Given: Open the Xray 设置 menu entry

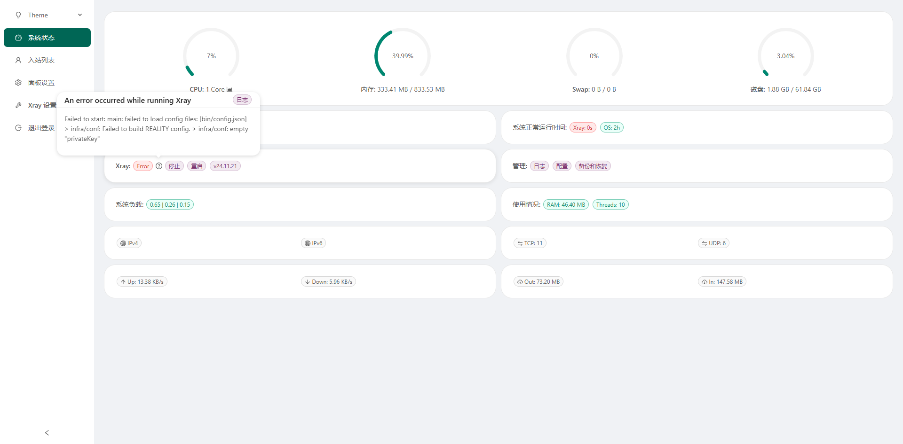Looking at the screenshot, I should click(41, 105).
